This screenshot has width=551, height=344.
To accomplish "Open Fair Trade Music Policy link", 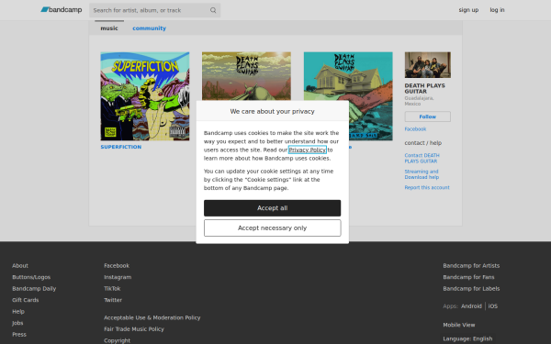I will 134,329.
